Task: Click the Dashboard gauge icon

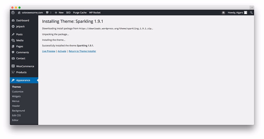Action: point(13,20)
